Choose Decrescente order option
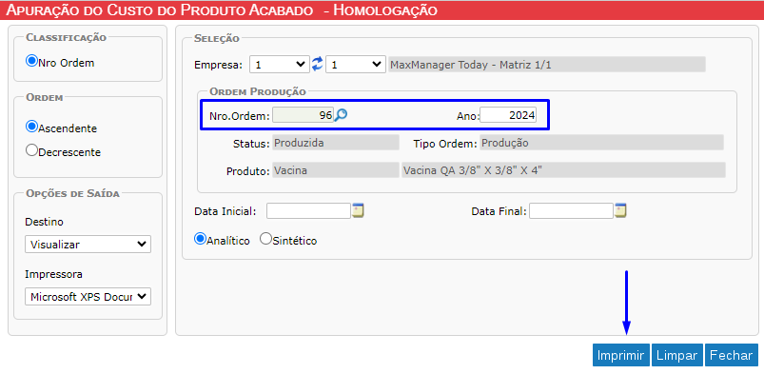 pos(31,150)
